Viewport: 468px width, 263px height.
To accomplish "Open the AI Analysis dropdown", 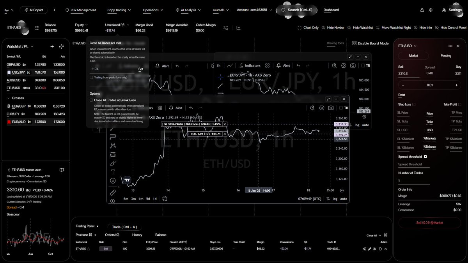I will click(188, 10).
